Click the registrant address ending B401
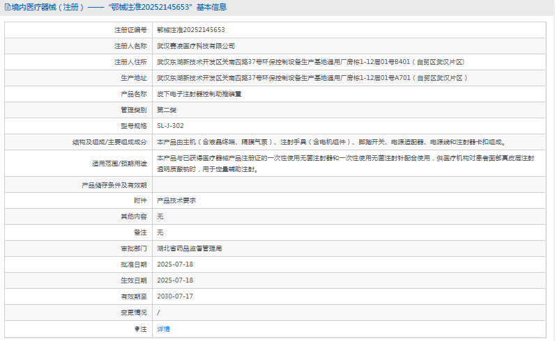Viewport: 555px width, 341px height. [310, 62]
